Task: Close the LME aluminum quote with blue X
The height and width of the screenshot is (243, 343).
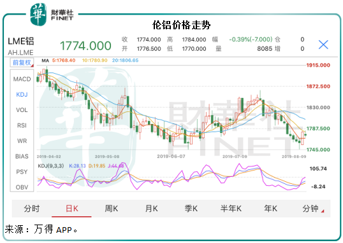Action: 323,45
